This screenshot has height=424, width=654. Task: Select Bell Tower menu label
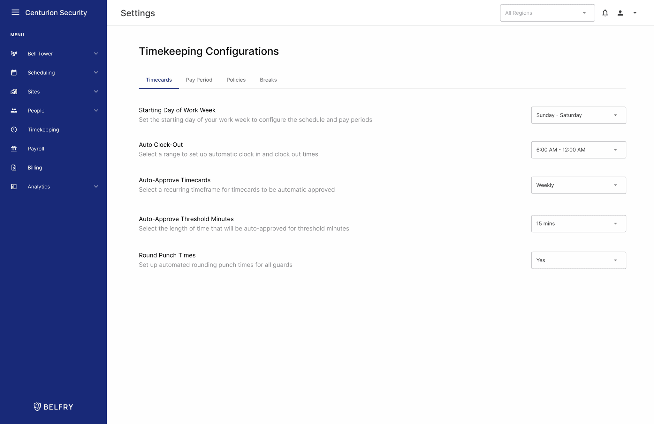pos(40,54)
